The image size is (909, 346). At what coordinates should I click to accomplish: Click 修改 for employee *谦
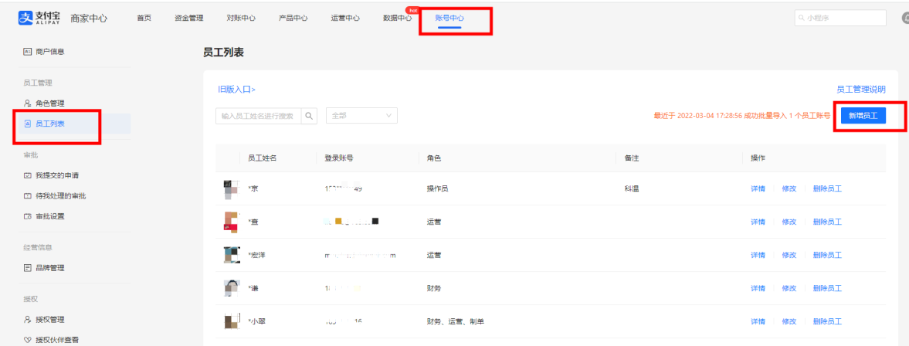pos(789,288)
